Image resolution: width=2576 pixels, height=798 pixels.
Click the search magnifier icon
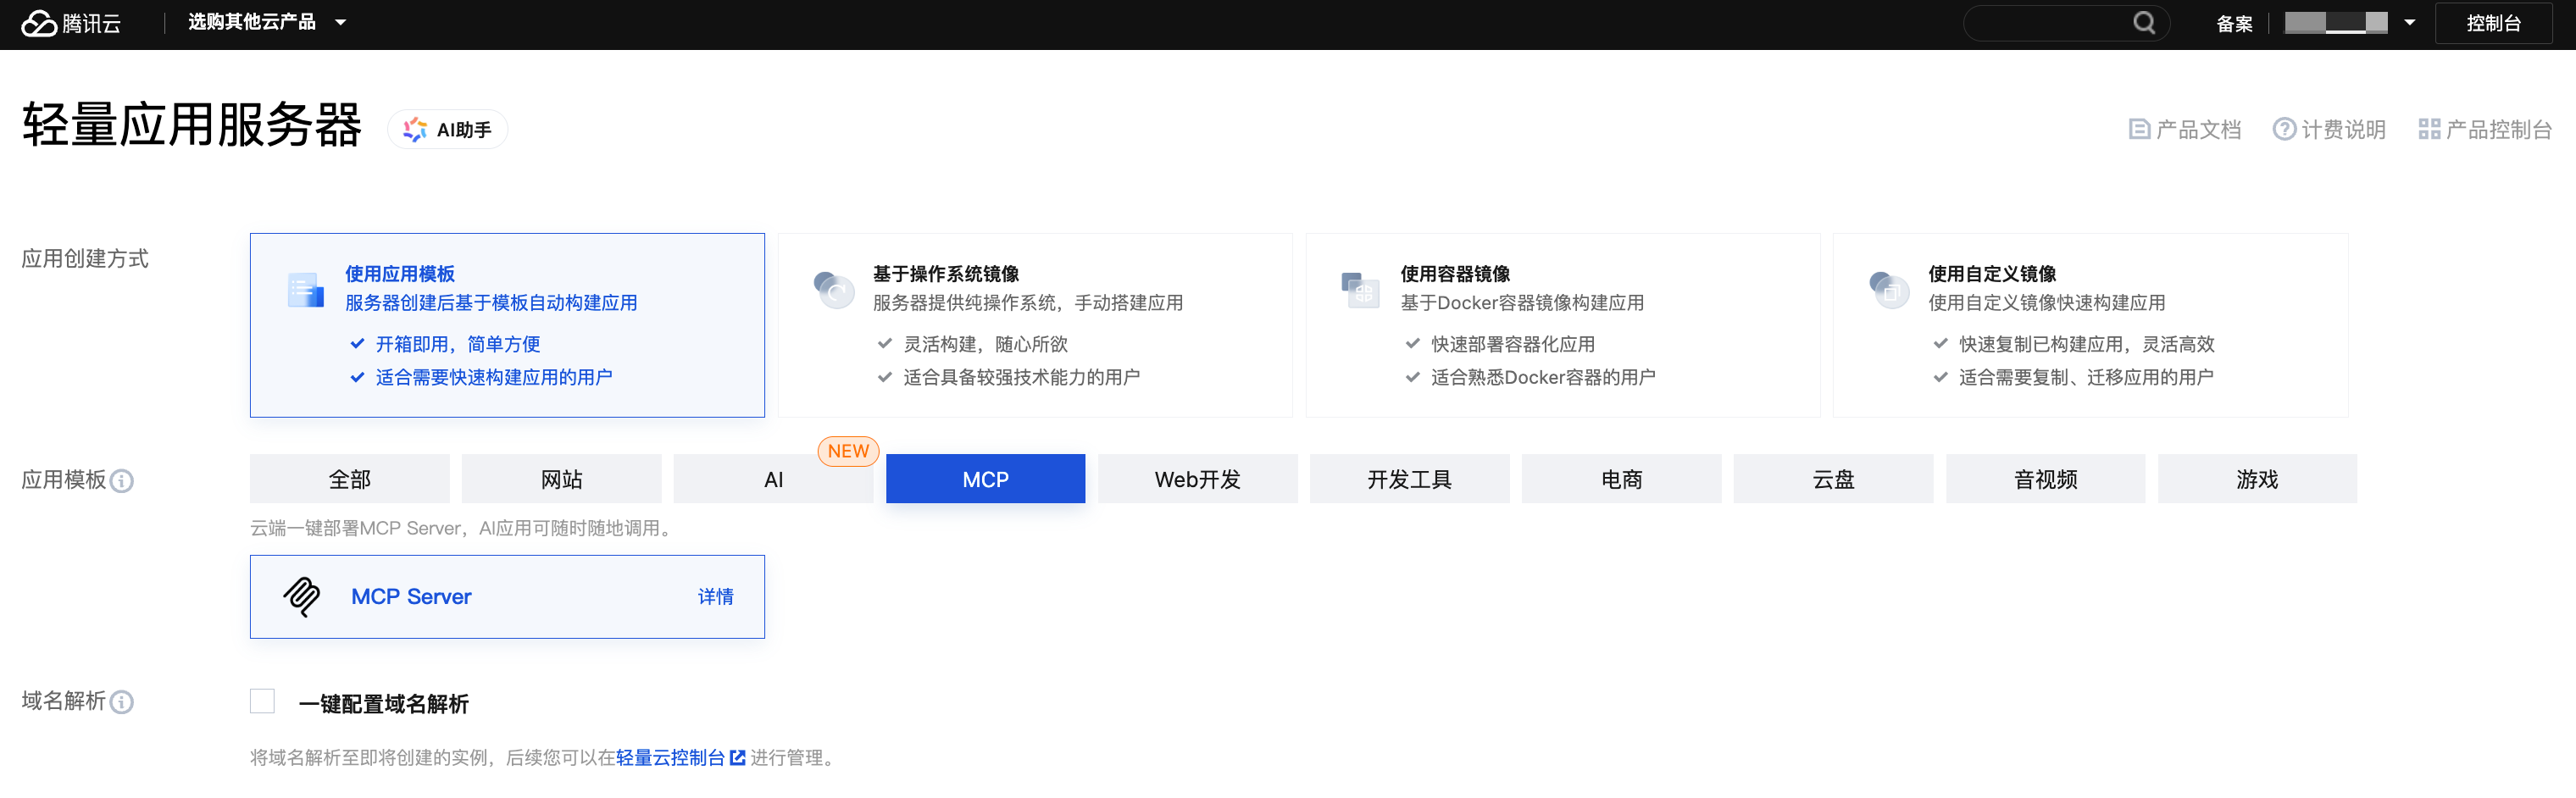[x=2144, y=23]
